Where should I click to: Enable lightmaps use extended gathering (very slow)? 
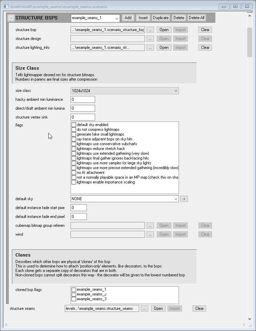(74, 153)
